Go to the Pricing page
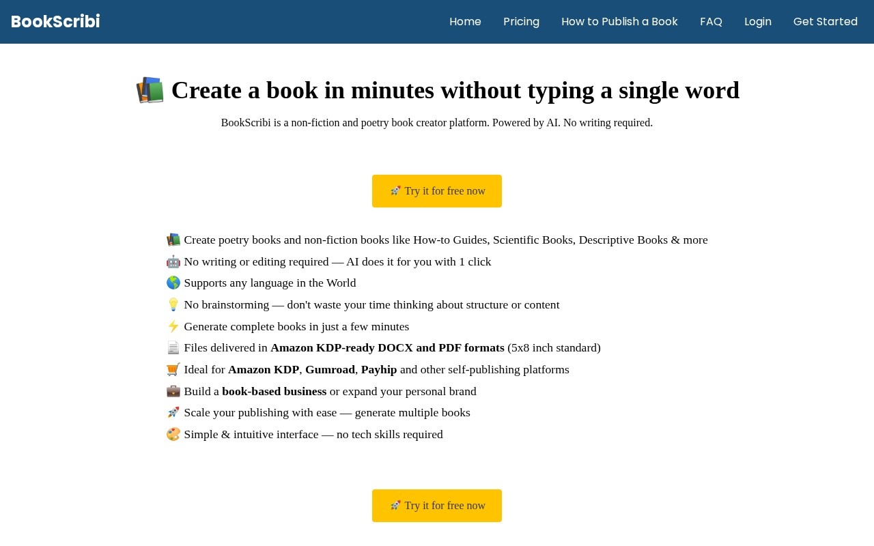 pos(521,22)
